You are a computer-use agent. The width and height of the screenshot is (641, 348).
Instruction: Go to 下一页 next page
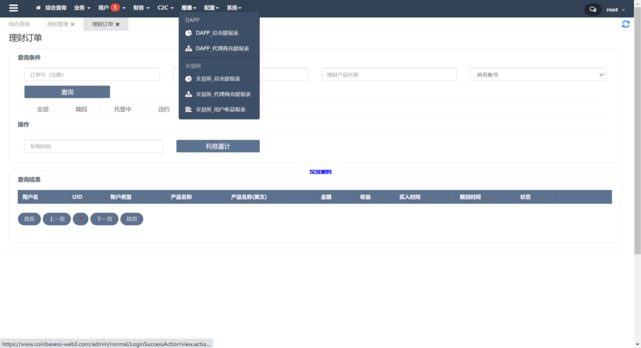pos(105,219)
